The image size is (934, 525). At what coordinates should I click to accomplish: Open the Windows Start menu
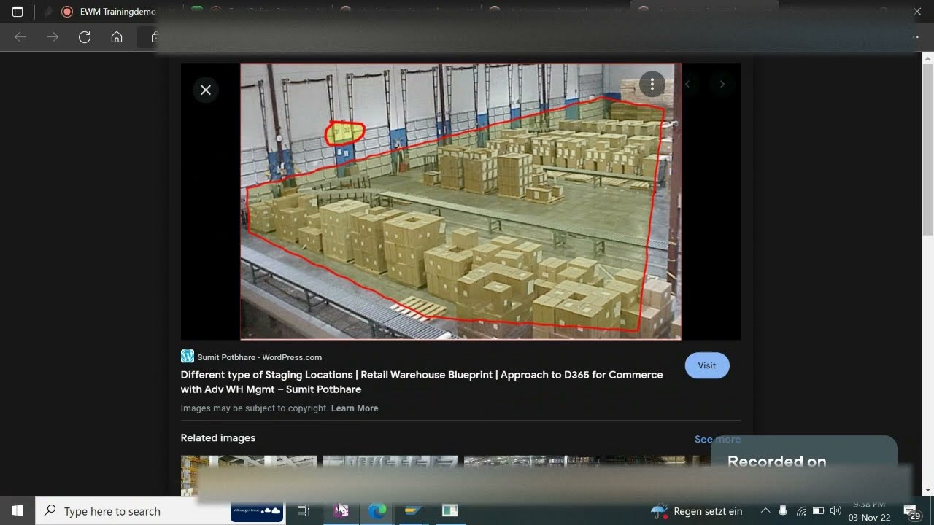pyautogui.click(x=18, y=510)
